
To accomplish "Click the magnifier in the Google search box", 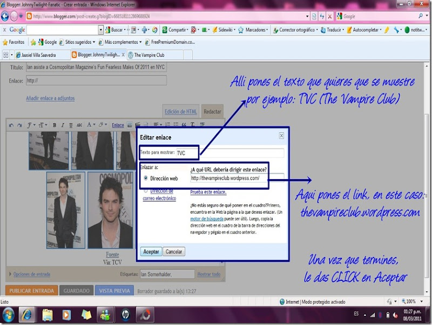I will click(421, 16).
